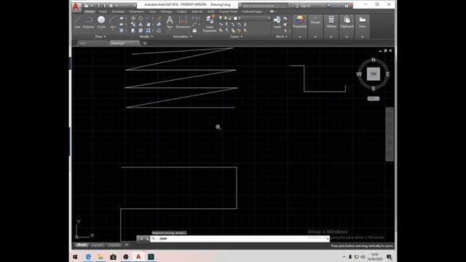Pick the Mirror tool in Modify panel
Image resolution: width=466 pixels, height=262 pixels.
tap(141, 25)
